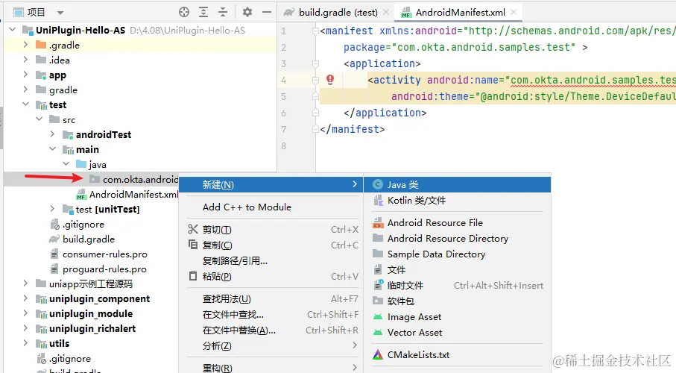Create new Kotlin 类/文件

(458, 201)
